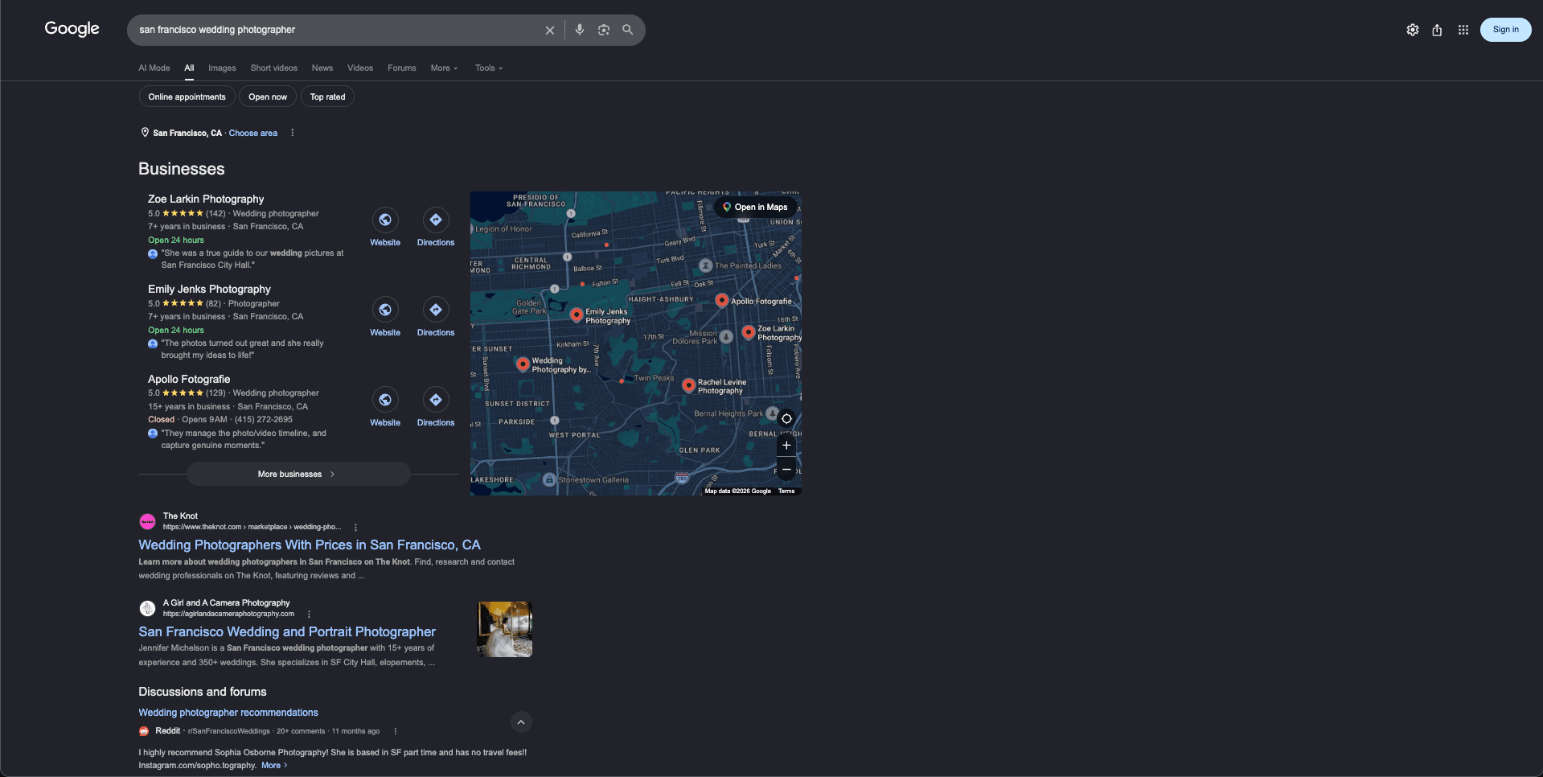Expand the More search tabs dropdown

point(444,68)
